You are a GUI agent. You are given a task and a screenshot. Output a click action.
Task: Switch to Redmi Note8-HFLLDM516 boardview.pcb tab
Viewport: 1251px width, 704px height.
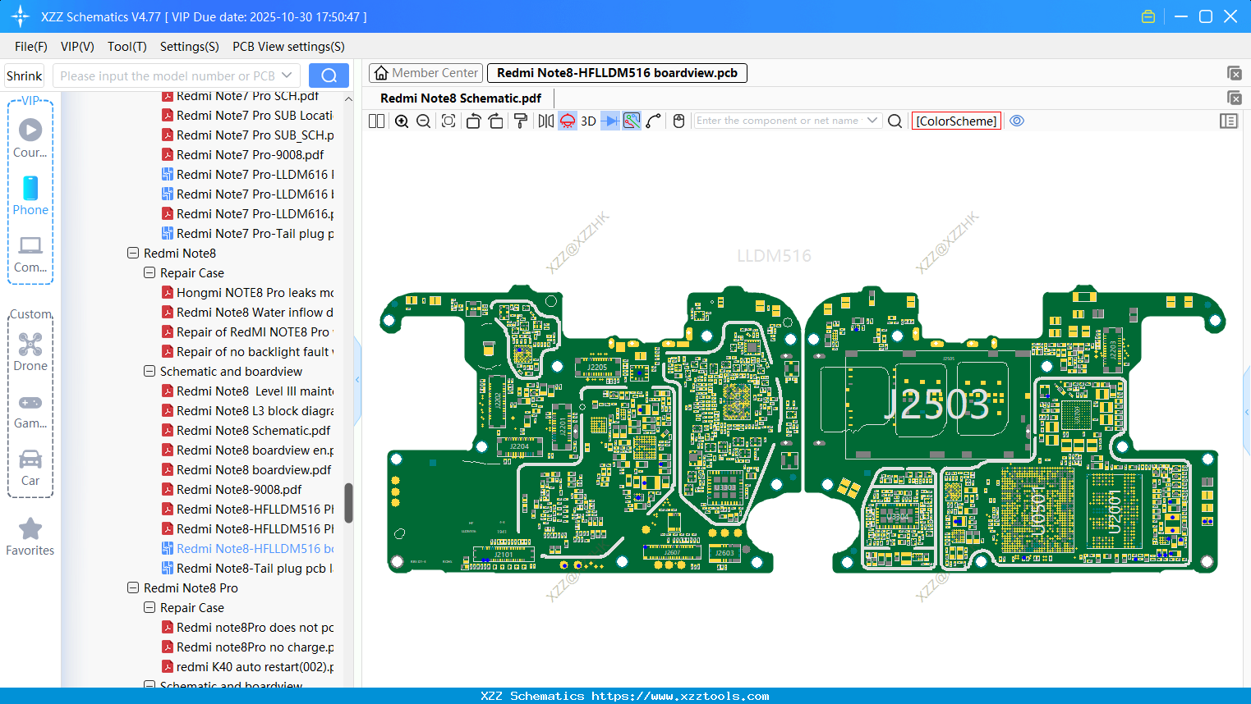pos(617,73)
